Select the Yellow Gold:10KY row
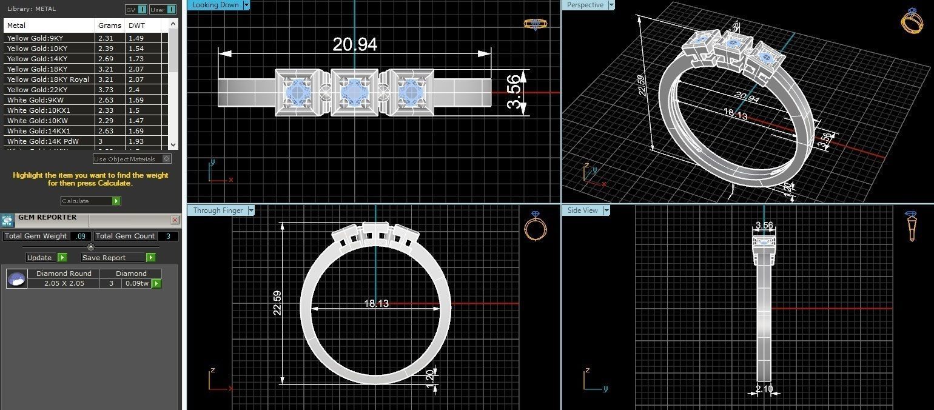 click(x=85, y=49)
